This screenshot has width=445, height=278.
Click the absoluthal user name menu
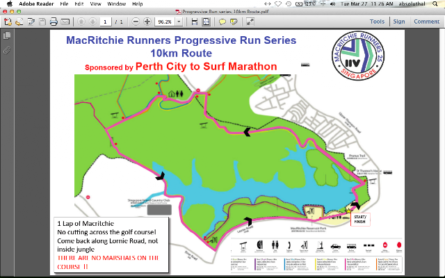pos(412,3)
